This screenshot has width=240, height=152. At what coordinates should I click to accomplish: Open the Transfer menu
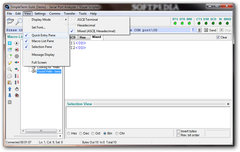point(69,14)
